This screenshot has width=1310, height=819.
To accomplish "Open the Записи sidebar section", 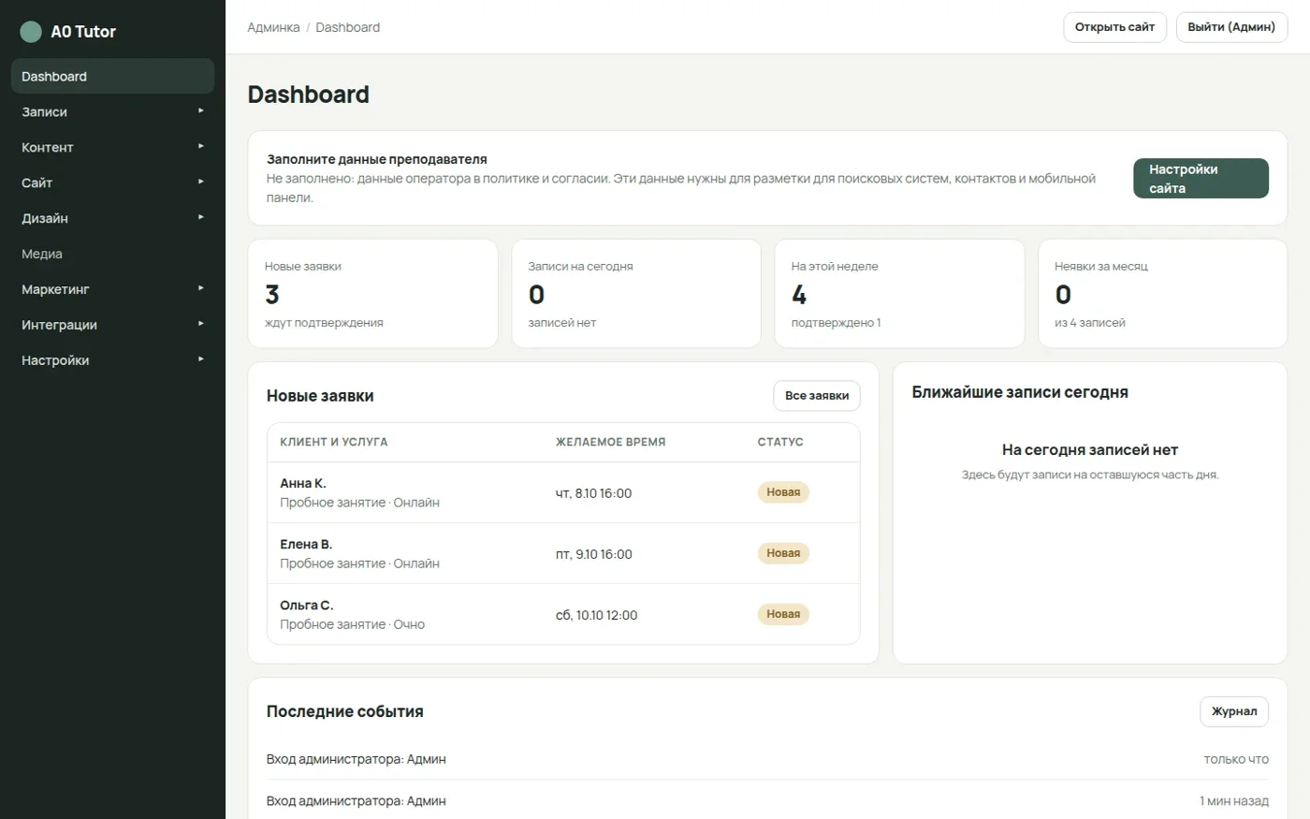I will click(x=112, y=111).
